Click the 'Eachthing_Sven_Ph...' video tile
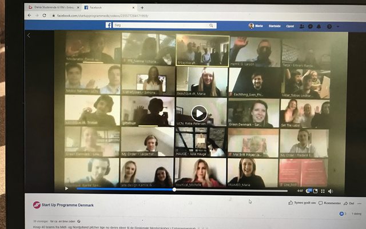 coord(256,82)
